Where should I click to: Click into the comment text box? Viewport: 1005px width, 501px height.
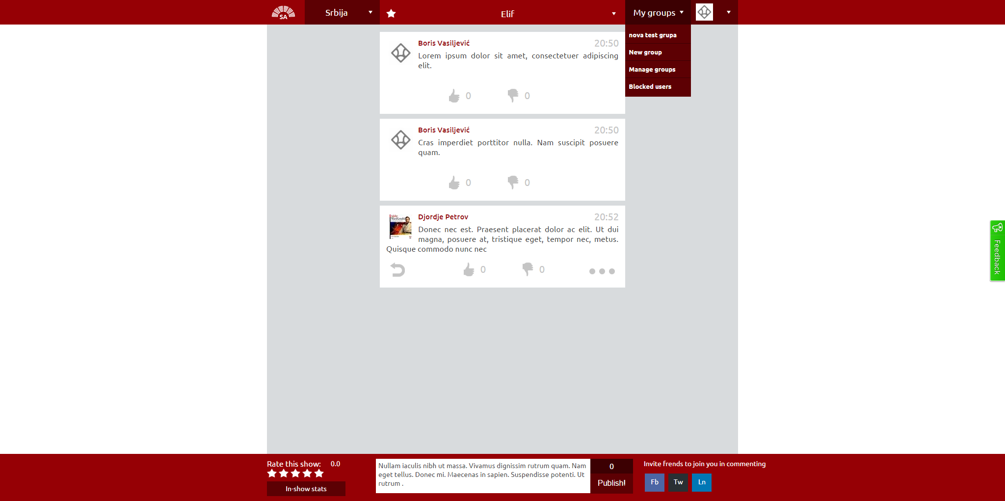point(483,476)
